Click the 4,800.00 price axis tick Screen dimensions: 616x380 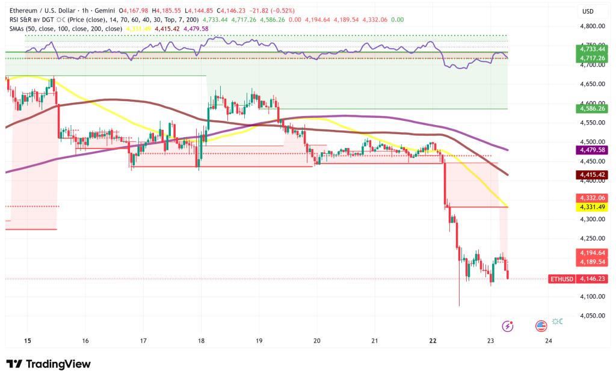(x=592, y=26)
